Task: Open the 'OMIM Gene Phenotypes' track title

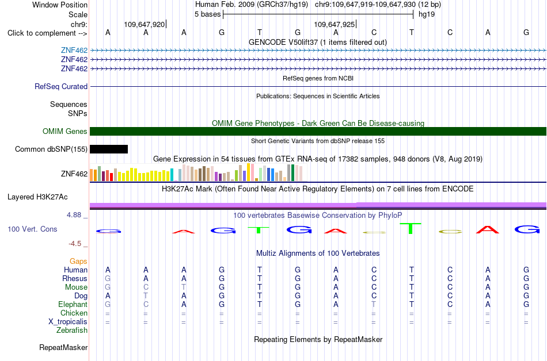Action: click(318, 123)
